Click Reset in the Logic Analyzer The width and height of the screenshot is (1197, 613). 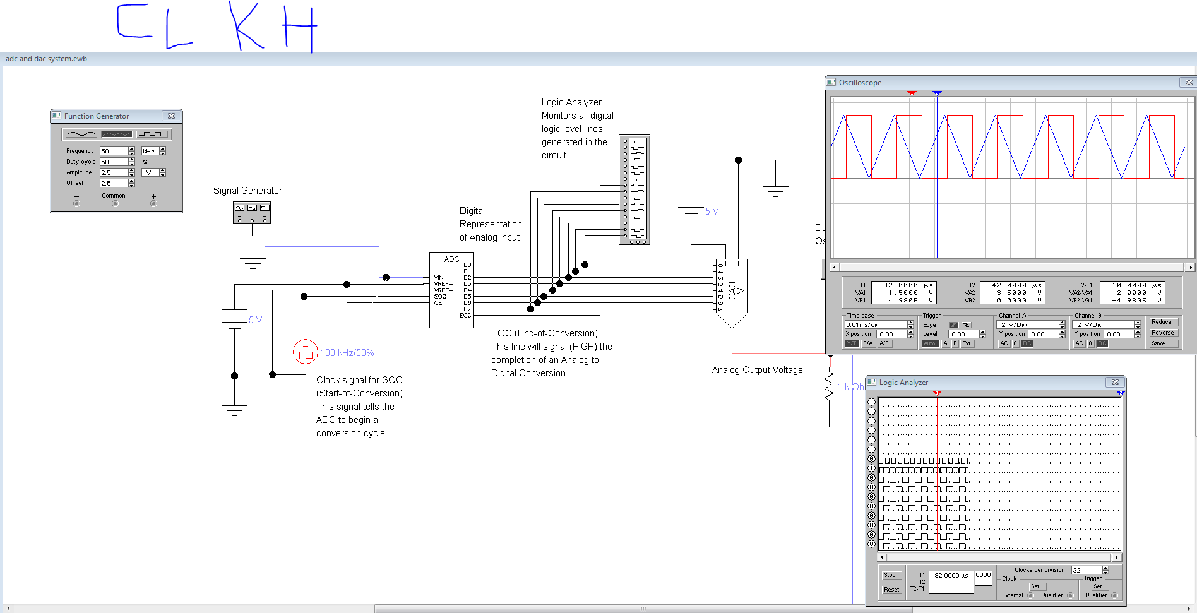point(891,590)
